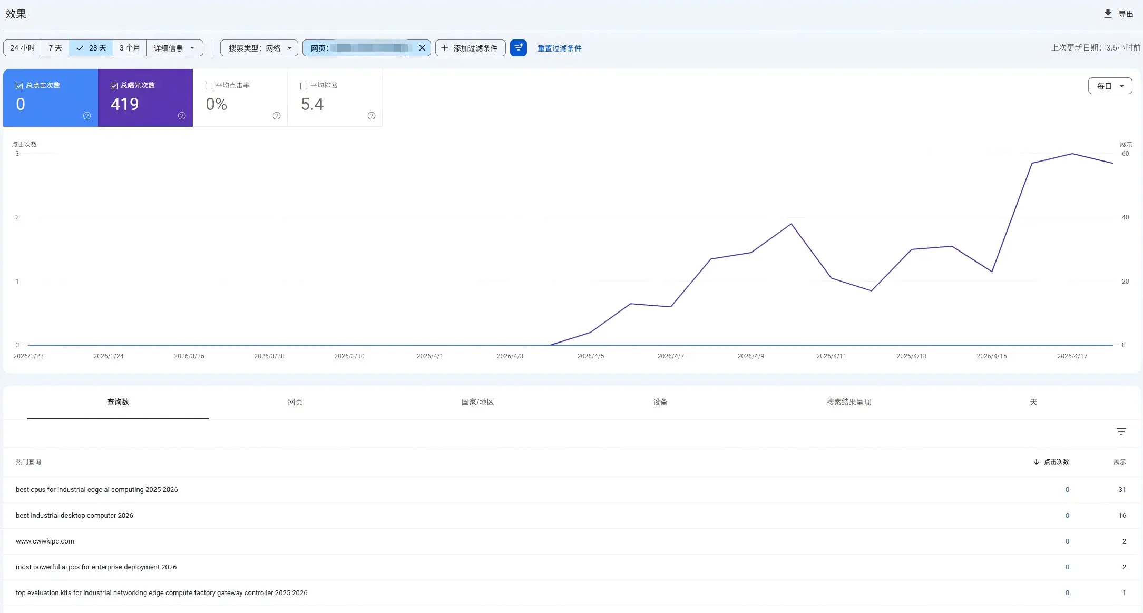Open the 详细信息 date dropdown

click(x=175, y=48)
